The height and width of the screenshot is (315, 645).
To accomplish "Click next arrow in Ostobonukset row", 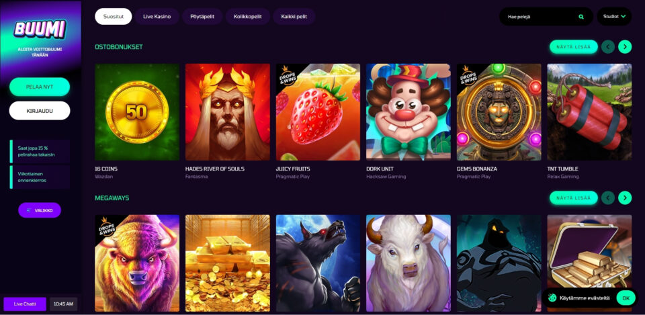I will 624,47.
